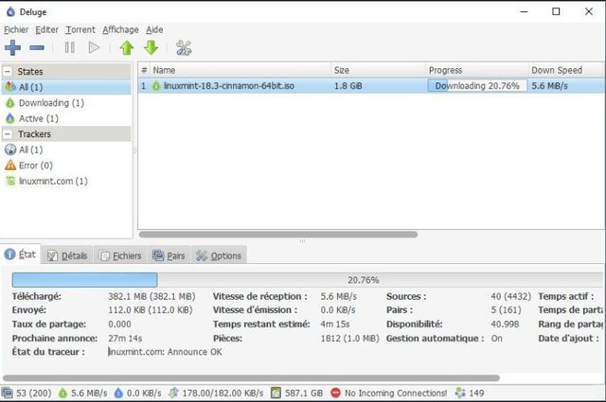Switch to the Fichiers tab
This screenshot has height=402, width=606.
pyautogui.click(x=119, y=255)
